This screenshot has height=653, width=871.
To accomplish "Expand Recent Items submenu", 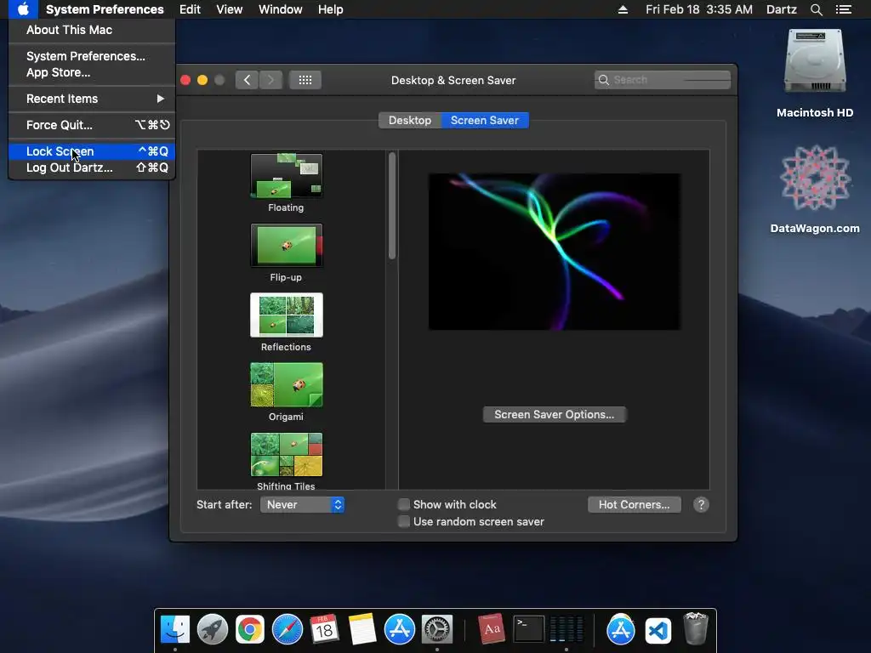I will 92,99.
